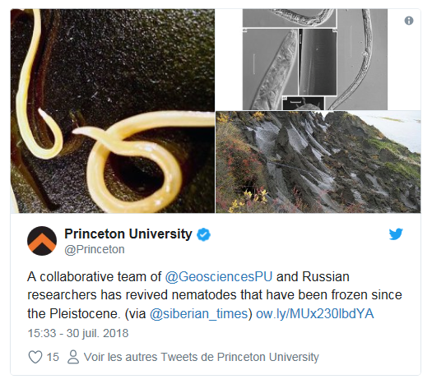This screenshot has height=384, width=432.
Task: Visit the @Princeton handle
Action: pyautogui.click(x=95, y=249)
